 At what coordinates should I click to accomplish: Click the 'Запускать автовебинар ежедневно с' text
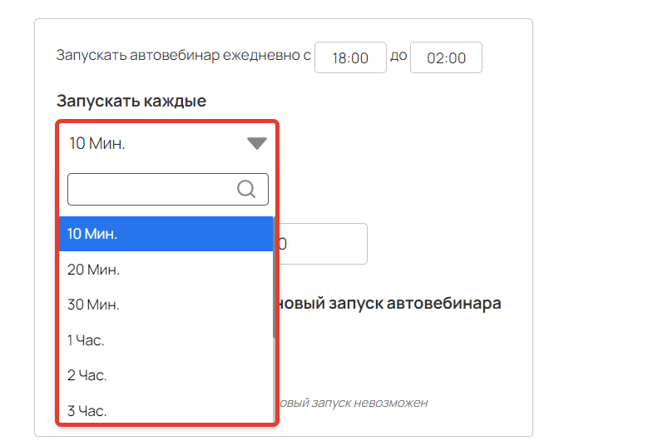pyautogui.click(x=184, y=55)
